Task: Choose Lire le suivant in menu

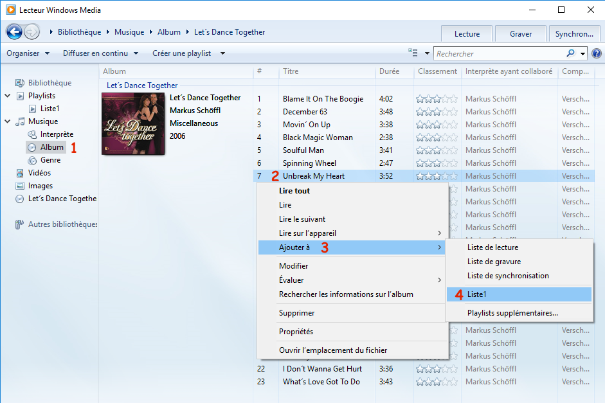Action: (x=302, y=219)
